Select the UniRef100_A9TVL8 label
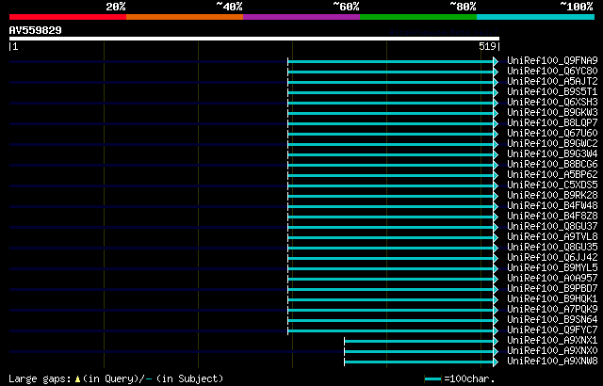The width and height of the screenshot is (603, 386). pyautogui.click(x=552, y=237)
